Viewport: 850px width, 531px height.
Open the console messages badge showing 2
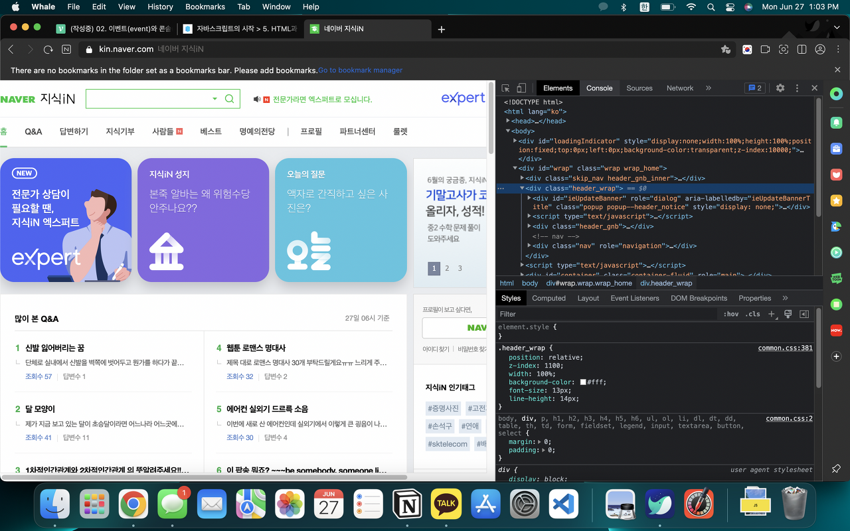pyautogui.click(x=754, y=88)
